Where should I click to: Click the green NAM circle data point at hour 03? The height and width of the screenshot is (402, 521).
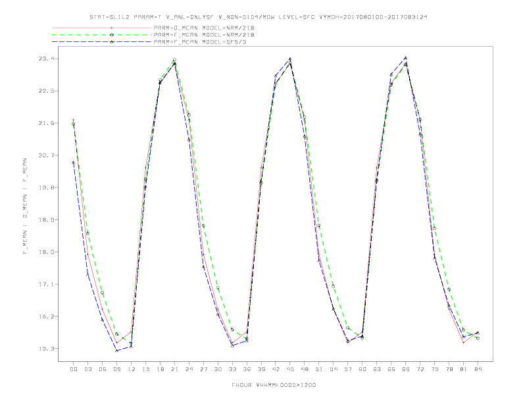[x=87, y=233]
